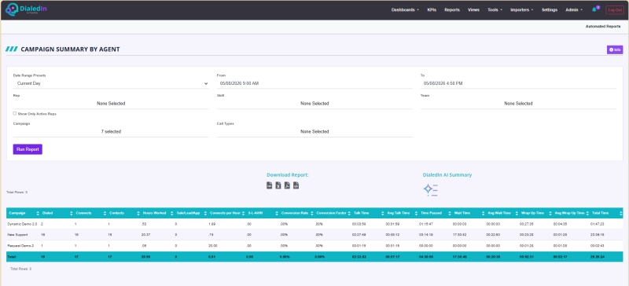This screenshot has height=286, width=629.
Task: Open Reps multi-select dropdown
Action: [x=111, y=104]
